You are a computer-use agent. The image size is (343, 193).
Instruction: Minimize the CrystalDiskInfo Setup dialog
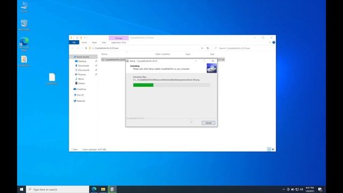pyautogui.click(x=196, y=61)
